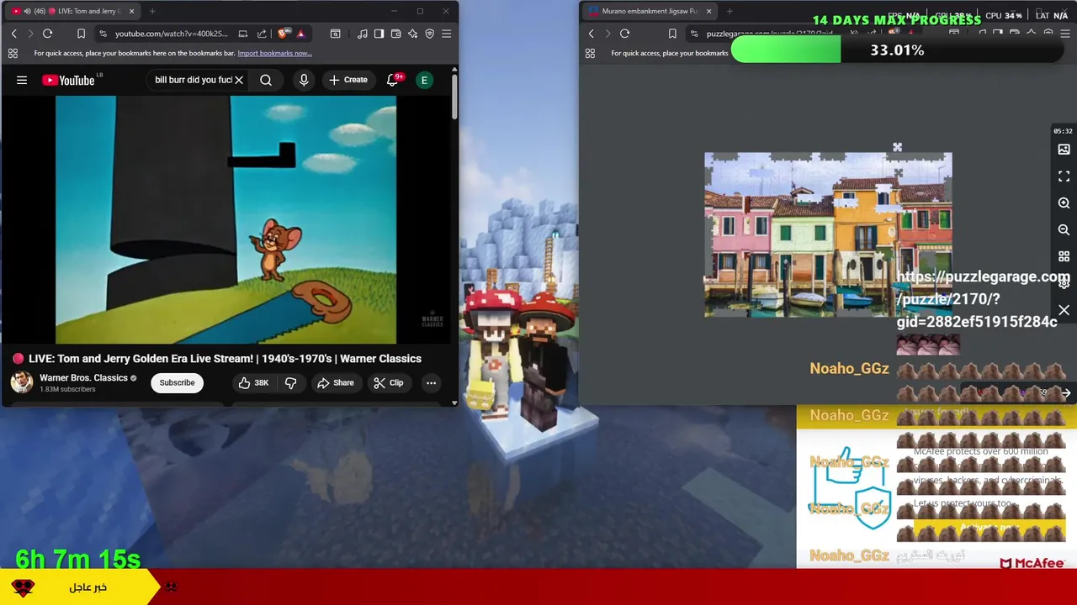Toggle fullscreen mode for the puzzle
The height and width of the screenshot is (605, 1077).
coord(1064,176)
